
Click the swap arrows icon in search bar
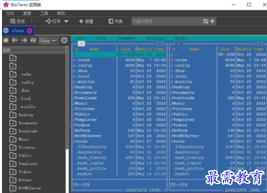point(205,21)
